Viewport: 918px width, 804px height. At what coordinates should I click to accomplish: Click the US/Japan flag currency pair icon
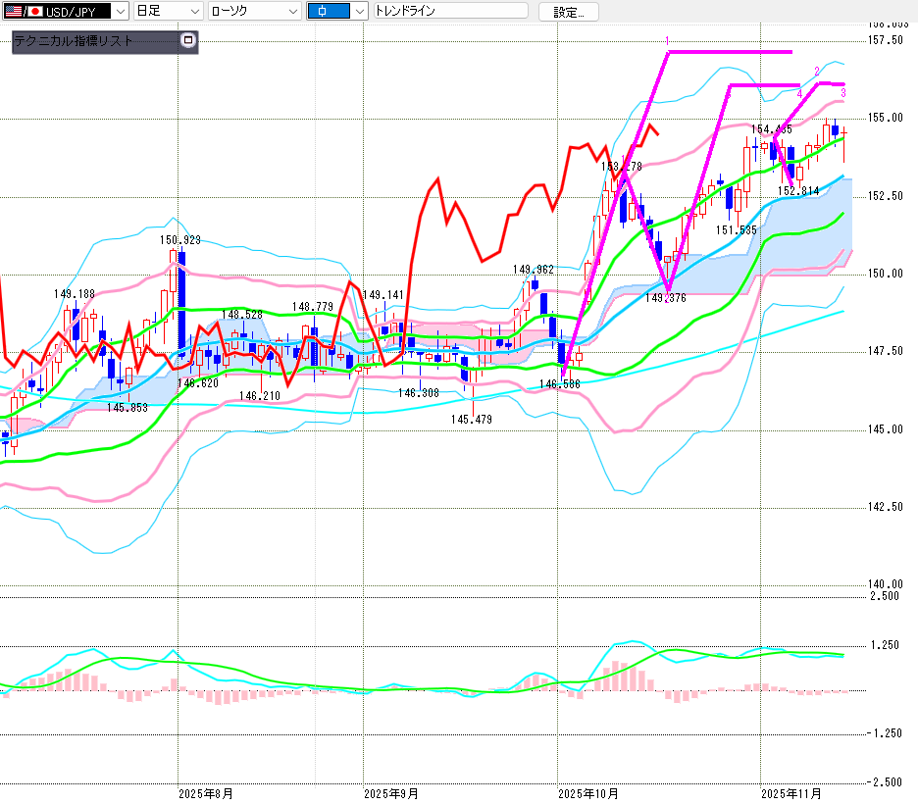point(19,12)
